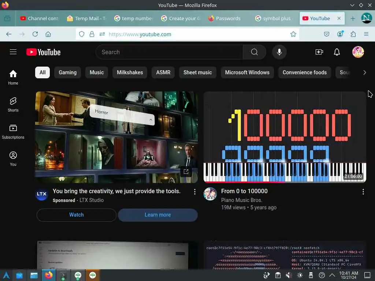This screenshot has width=375, height=281.
Task: Play the From 0 to 100000 thumbnail
Action: (x=285, y=137)
